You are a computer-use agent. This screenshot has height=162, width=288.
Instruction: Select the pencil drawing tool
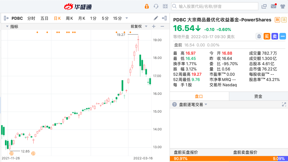156,18
